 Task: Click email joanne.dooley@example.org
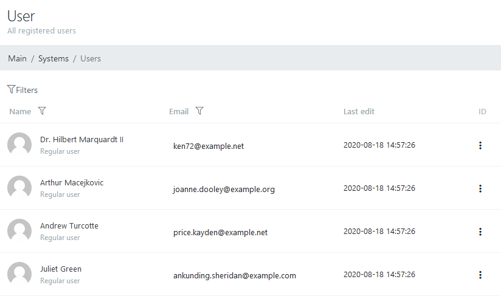[224, 189]
